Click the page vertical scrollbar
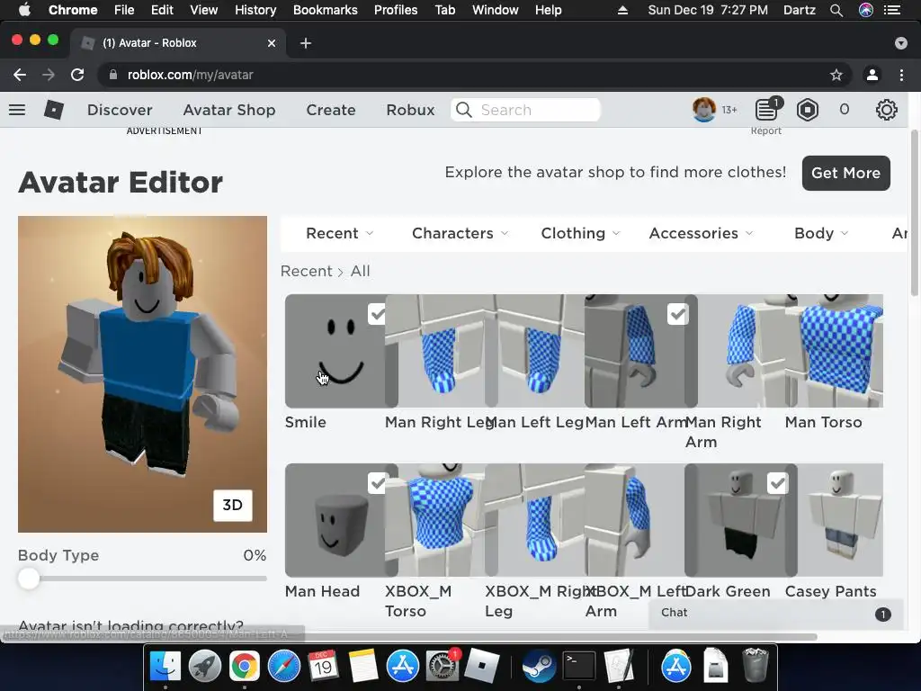The width and height of the screenshot is (921, 691). (915, 214)
